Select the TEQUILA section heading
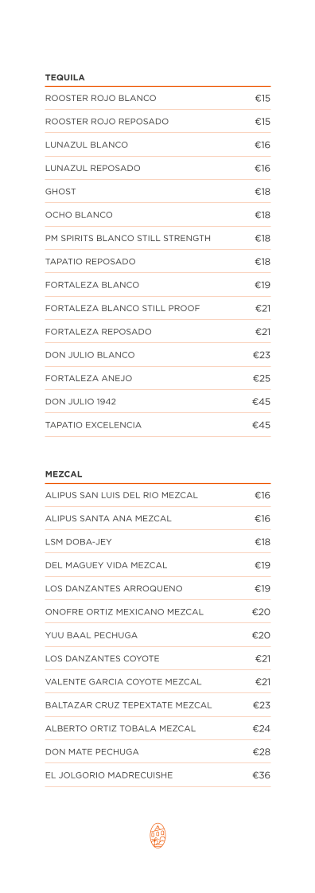315x893 pixels. [65, 77]
